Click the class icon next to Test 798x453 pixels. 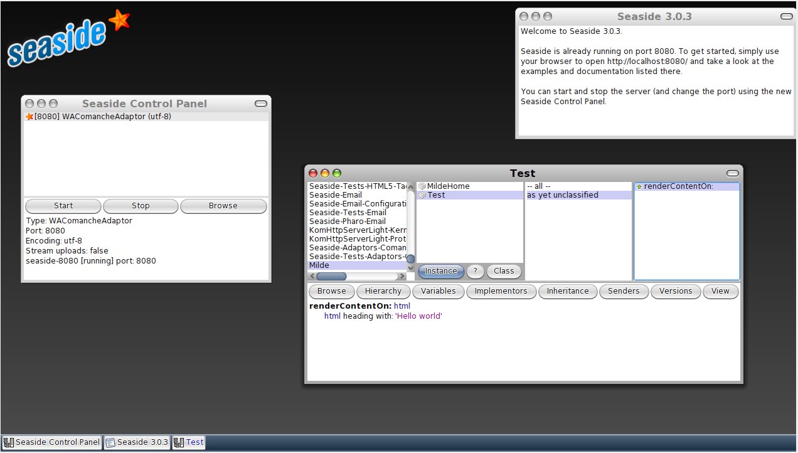click(422, 195)
